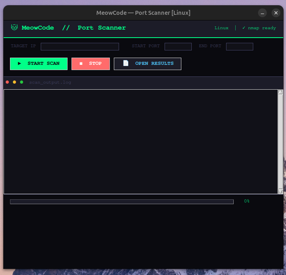Click the scan_output.log filename label

[50, 82]
